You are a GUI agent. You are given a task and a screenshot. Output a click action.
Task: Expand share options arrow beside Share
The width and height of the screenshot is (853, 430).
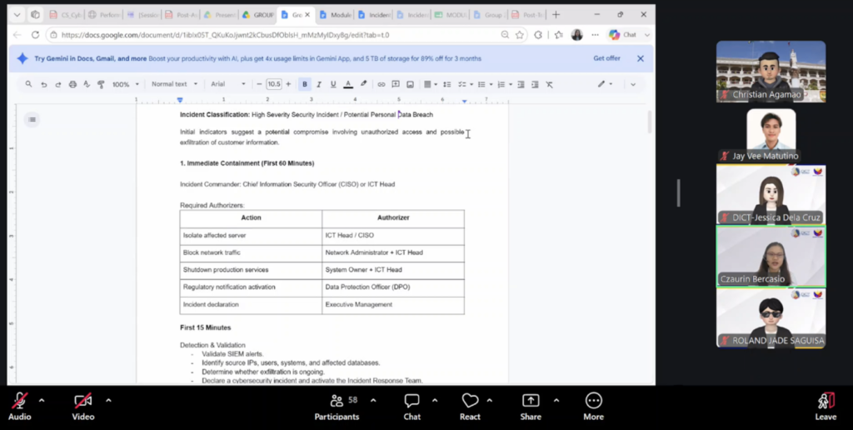(556, 401)
